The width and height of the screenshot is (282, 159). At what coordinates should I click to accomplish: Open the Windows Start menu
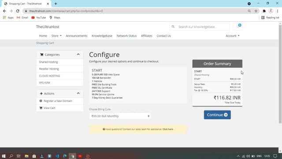pos(4,156)
